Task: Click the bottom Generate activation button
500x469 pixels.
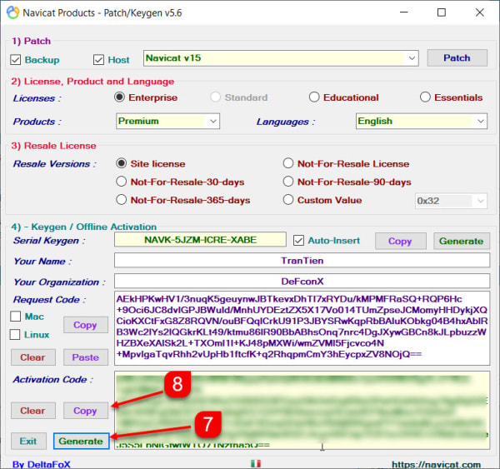Action: click(x=82, y=442)
